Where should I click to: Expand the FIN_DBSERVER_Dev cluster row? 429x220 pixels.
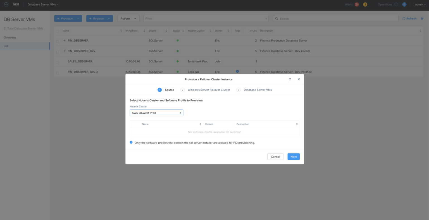[x=64, y=51]
